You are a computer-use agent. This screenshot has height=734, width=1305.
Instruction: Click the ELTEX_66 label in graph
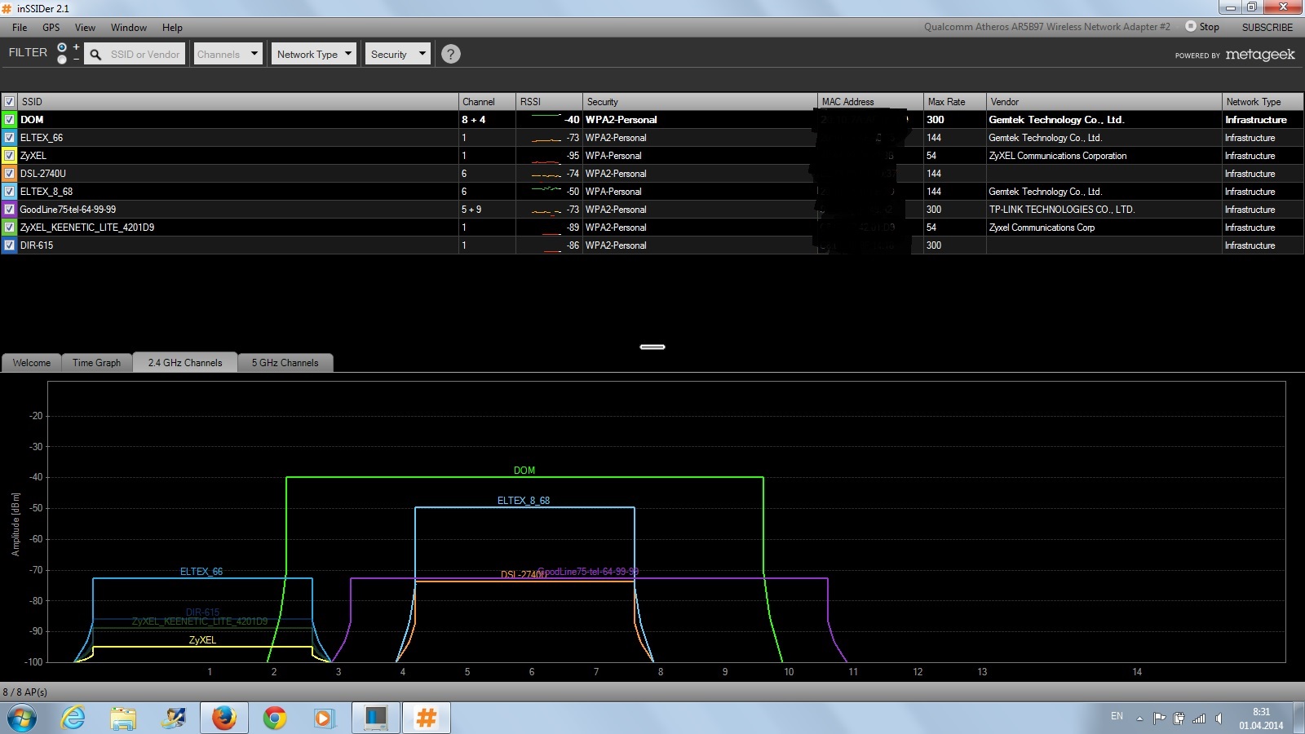tap(201, 572)
